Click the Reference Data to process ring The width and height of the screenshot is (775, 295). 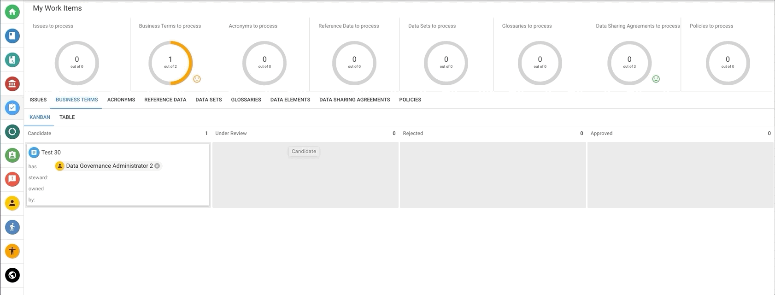coord(354,63)
